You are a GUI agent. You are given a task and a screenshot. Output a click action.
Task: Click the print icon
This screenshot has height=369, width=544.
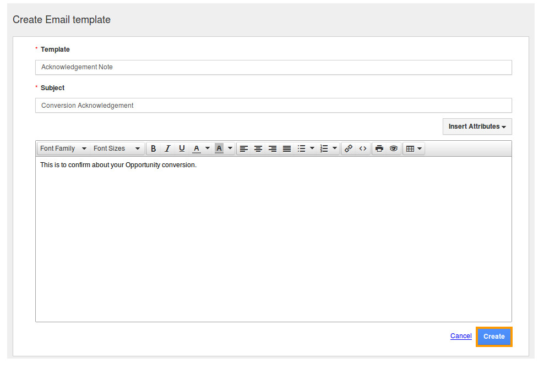click(379, 148)
